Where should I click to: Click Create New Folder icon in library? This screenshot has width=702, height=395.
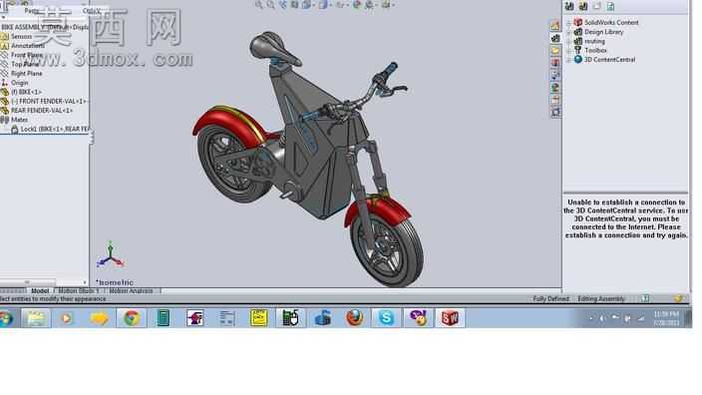tap(596, 6)
